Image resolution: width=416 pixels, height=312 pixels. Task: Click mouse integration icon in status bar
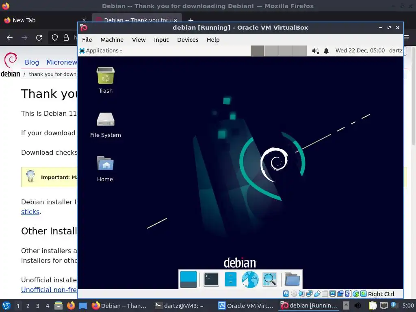coord(356,294)
